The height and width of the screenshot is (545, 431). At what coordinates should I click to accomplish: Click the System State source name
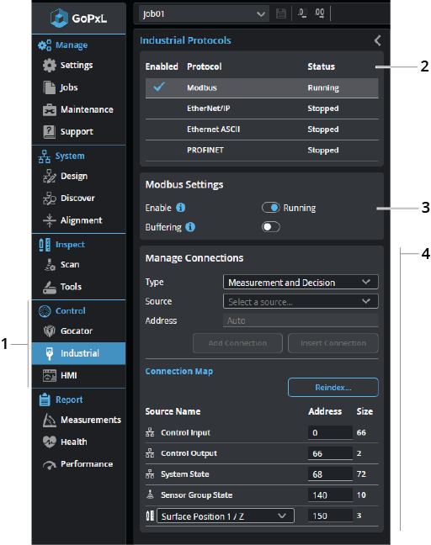click(x=184, y=474)
